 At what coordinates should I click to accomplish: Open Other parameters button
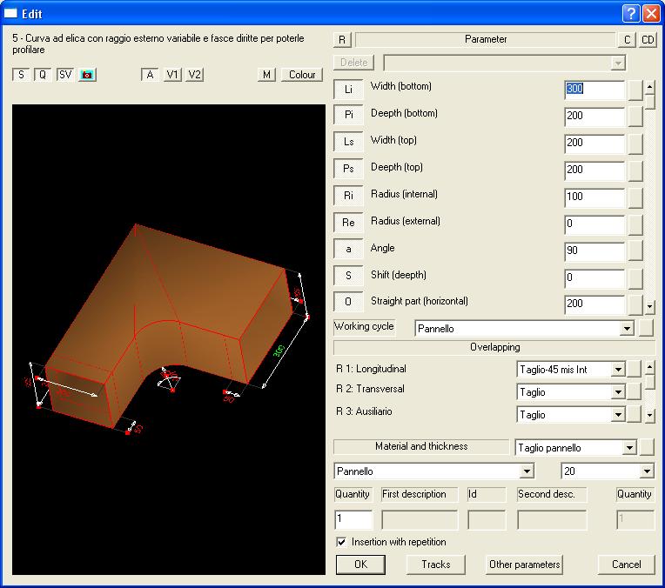[525, 565]
